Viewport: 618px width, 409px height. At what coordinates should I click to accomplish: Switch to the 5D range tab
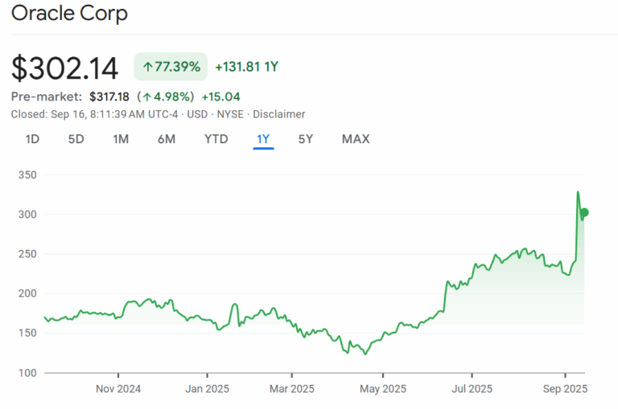click(x=76, y=139)
